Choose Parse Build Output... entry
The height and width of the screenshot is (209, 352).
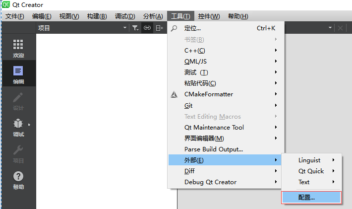coord(226,149)
